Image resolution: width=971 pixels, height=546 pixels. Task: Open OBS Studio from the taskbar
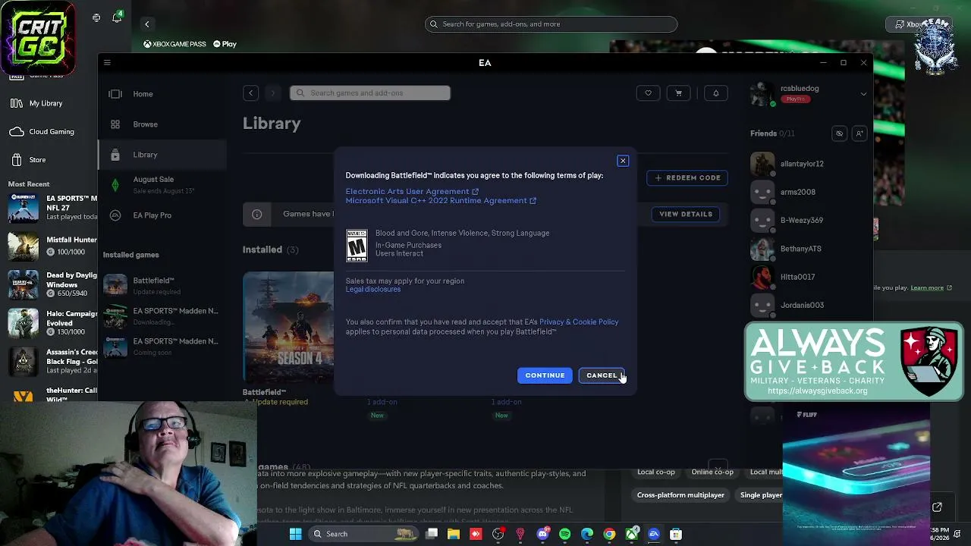pyautogui.click(x=498, y=534)
